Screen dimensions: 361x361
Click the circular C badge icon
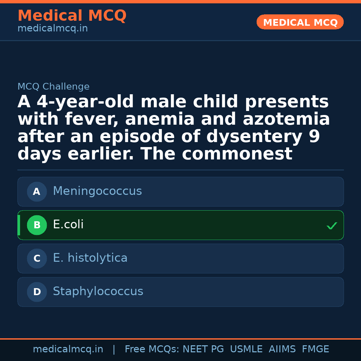coord(37,258)
